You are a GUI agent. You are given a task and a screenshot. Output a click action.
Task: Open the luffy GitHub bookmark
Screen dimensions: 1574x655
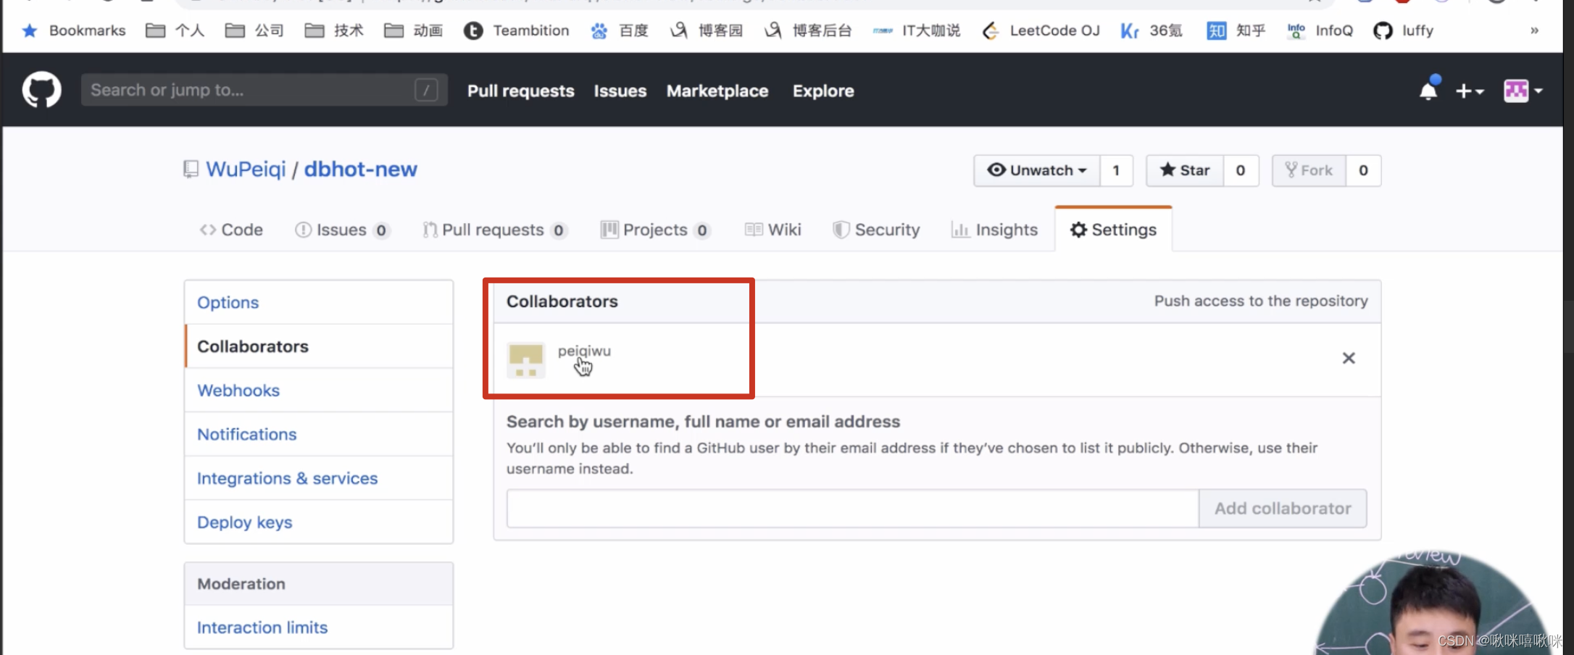(1403, 30)
